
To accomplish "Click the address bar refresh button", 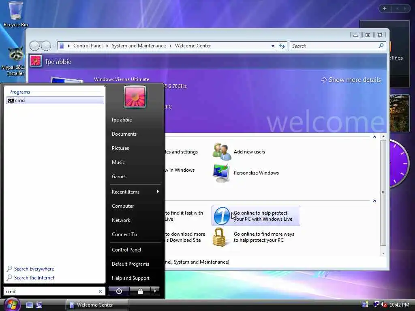I will pyautogui.click(x=282, y=46).
